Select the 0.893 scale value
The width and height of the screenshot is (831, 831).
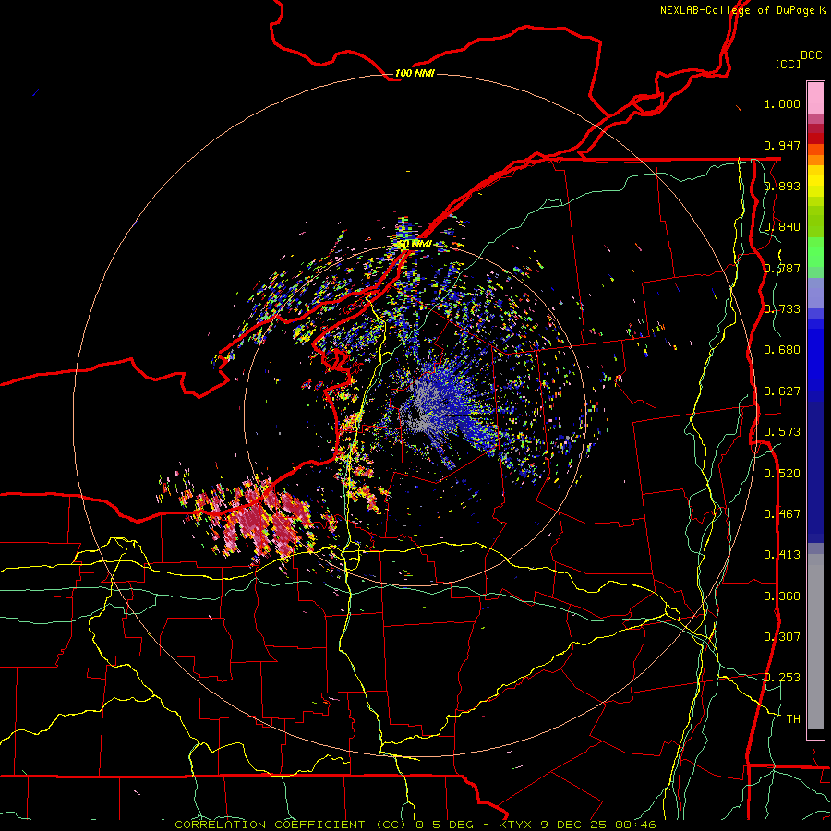(x=782, y=186)
